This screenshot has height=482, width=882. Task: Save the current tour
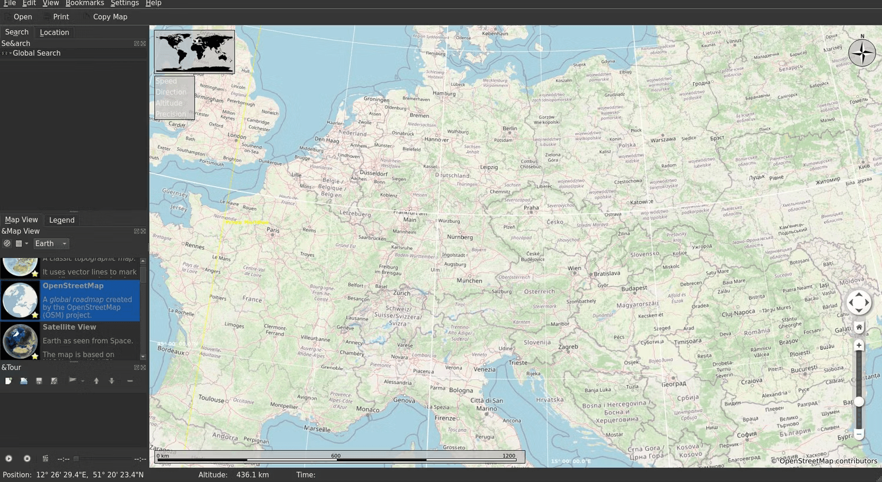point(39,380)
